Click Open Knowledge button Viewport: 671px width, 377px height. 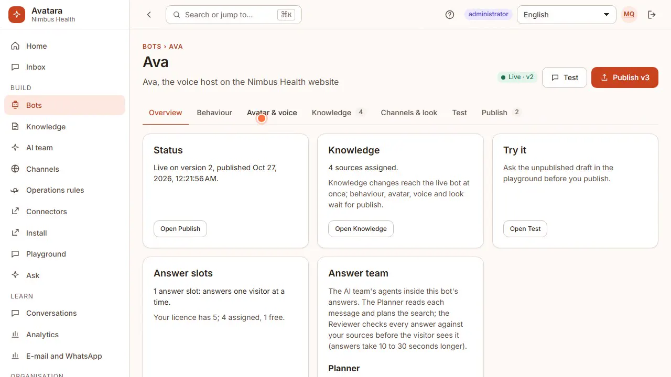pos(361,229)
